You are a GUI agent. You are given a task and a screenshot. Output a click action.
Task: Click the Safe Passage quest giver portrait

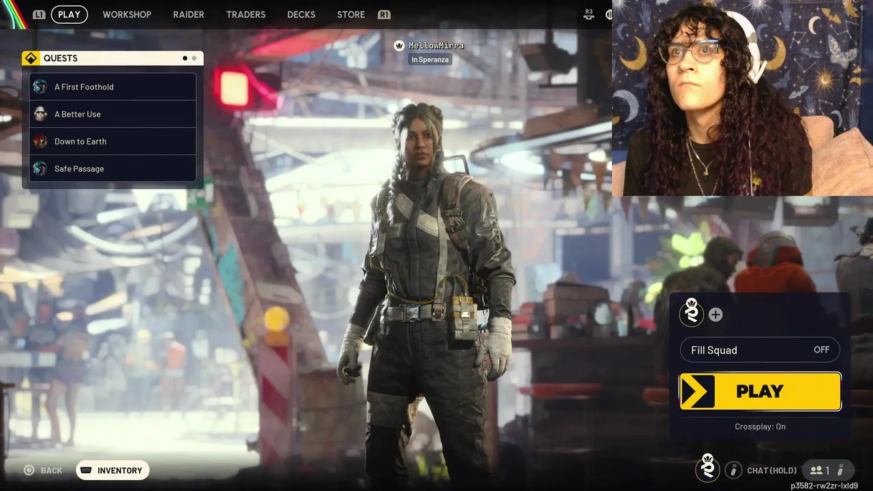coord(40,168)
